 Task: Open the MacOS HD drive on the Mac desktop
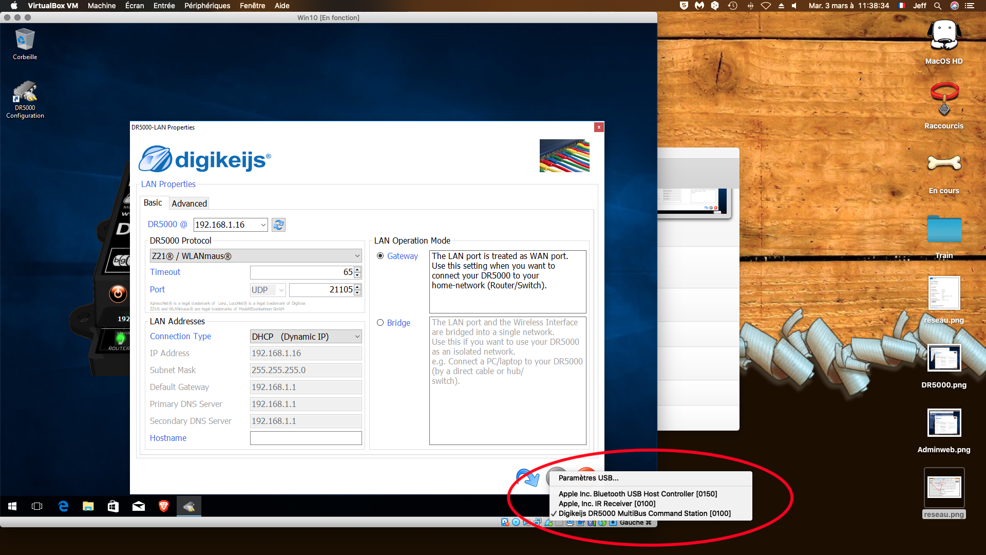[944, 42]
